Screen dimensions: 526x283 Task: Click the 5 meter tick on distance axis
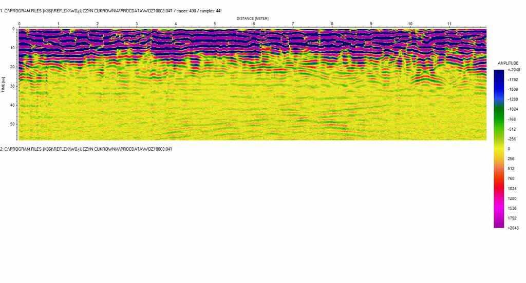point(215,24)
